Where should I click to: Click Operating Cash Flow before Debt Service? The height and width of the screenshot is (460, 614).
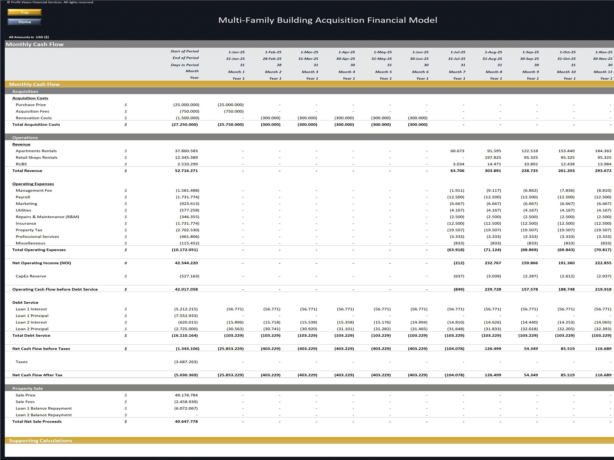[55, 289]
